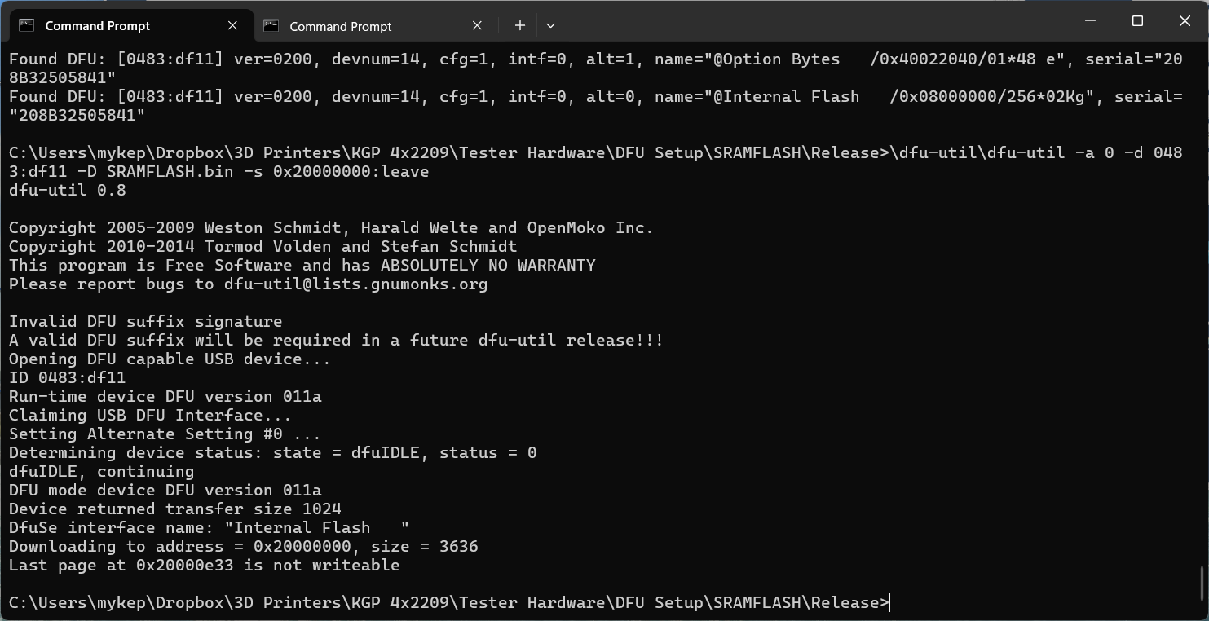
Task: Click the dfu-util@lists.gnumonks.org email address
Action: pos(355,284)
